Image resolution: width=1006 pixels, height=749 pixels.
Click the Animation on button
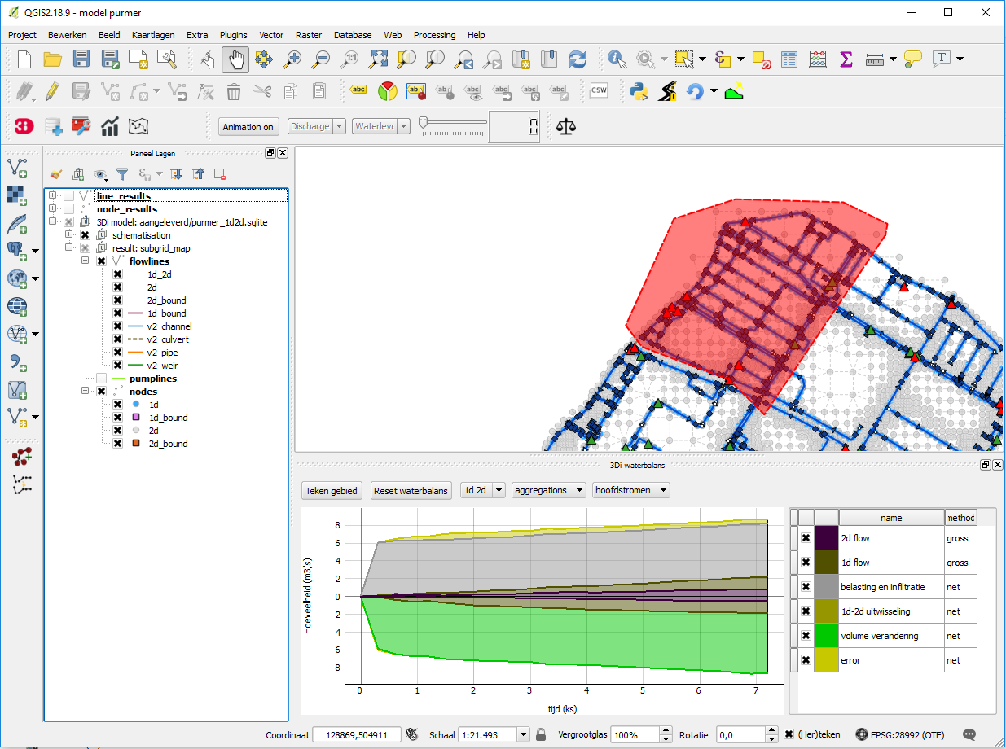pyautogui.click(x=248, y=126)
